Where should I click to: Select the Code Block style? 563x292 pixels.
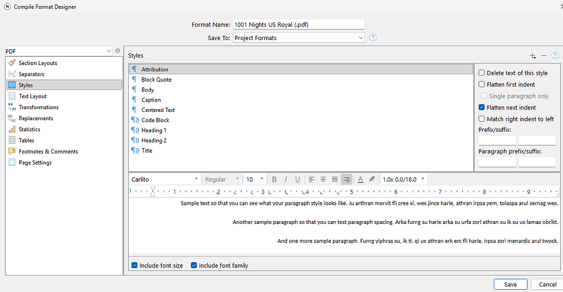click(301, 120)
